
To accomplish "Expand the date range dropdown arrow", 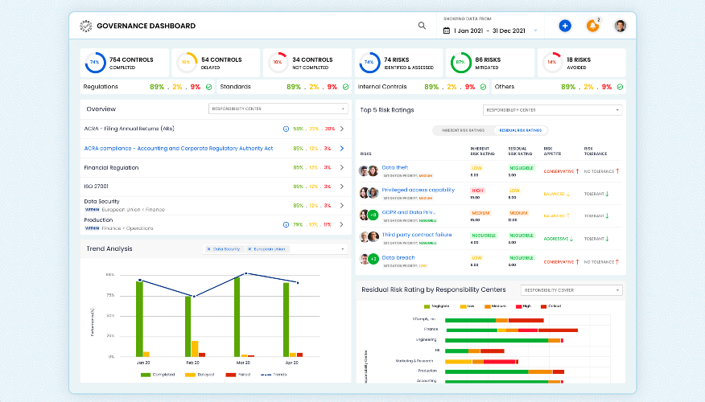I will coord(535,31).
